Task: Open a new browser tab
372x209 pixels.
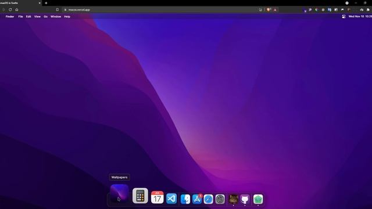Action: click(46, 3)
